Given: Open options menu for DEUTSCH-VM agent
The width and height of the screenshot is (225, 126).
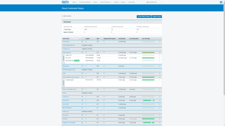Looking at the screenshot, I should point(160,61).
